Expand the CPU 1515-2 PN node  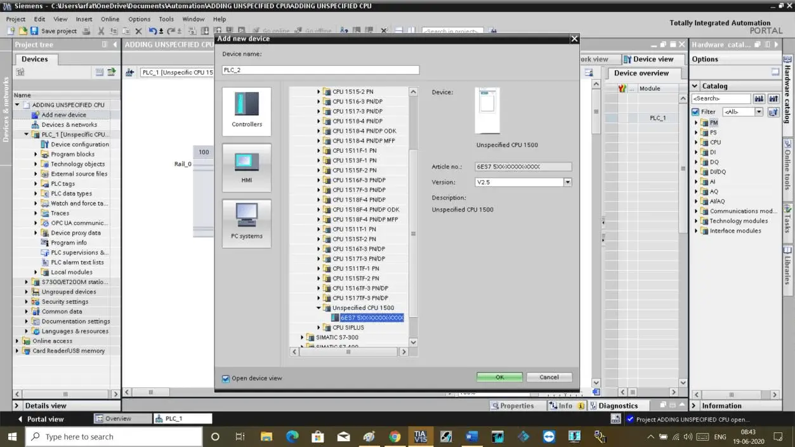tap(319, 91)
